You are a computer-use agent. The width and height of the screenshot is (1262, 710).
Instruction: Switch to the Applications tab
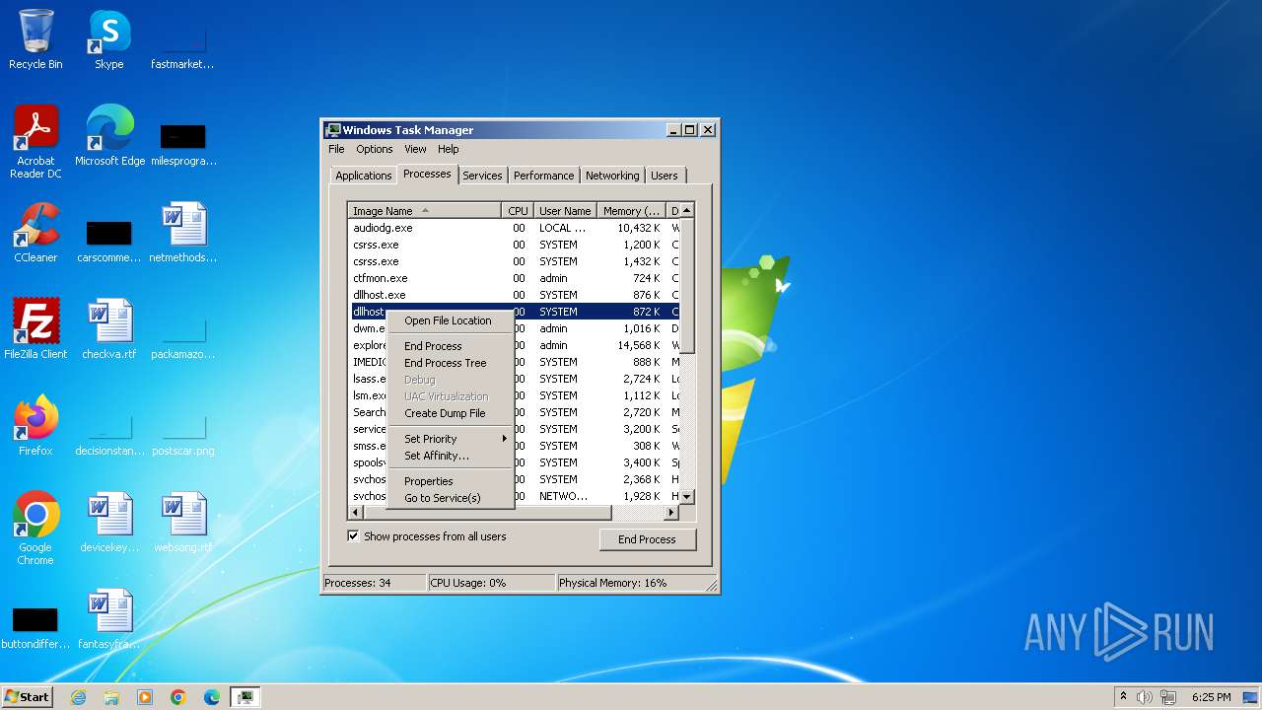coord(364,176)
